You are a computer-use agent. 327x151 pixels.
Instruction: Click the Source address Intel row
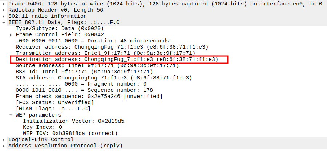(97, 65)
